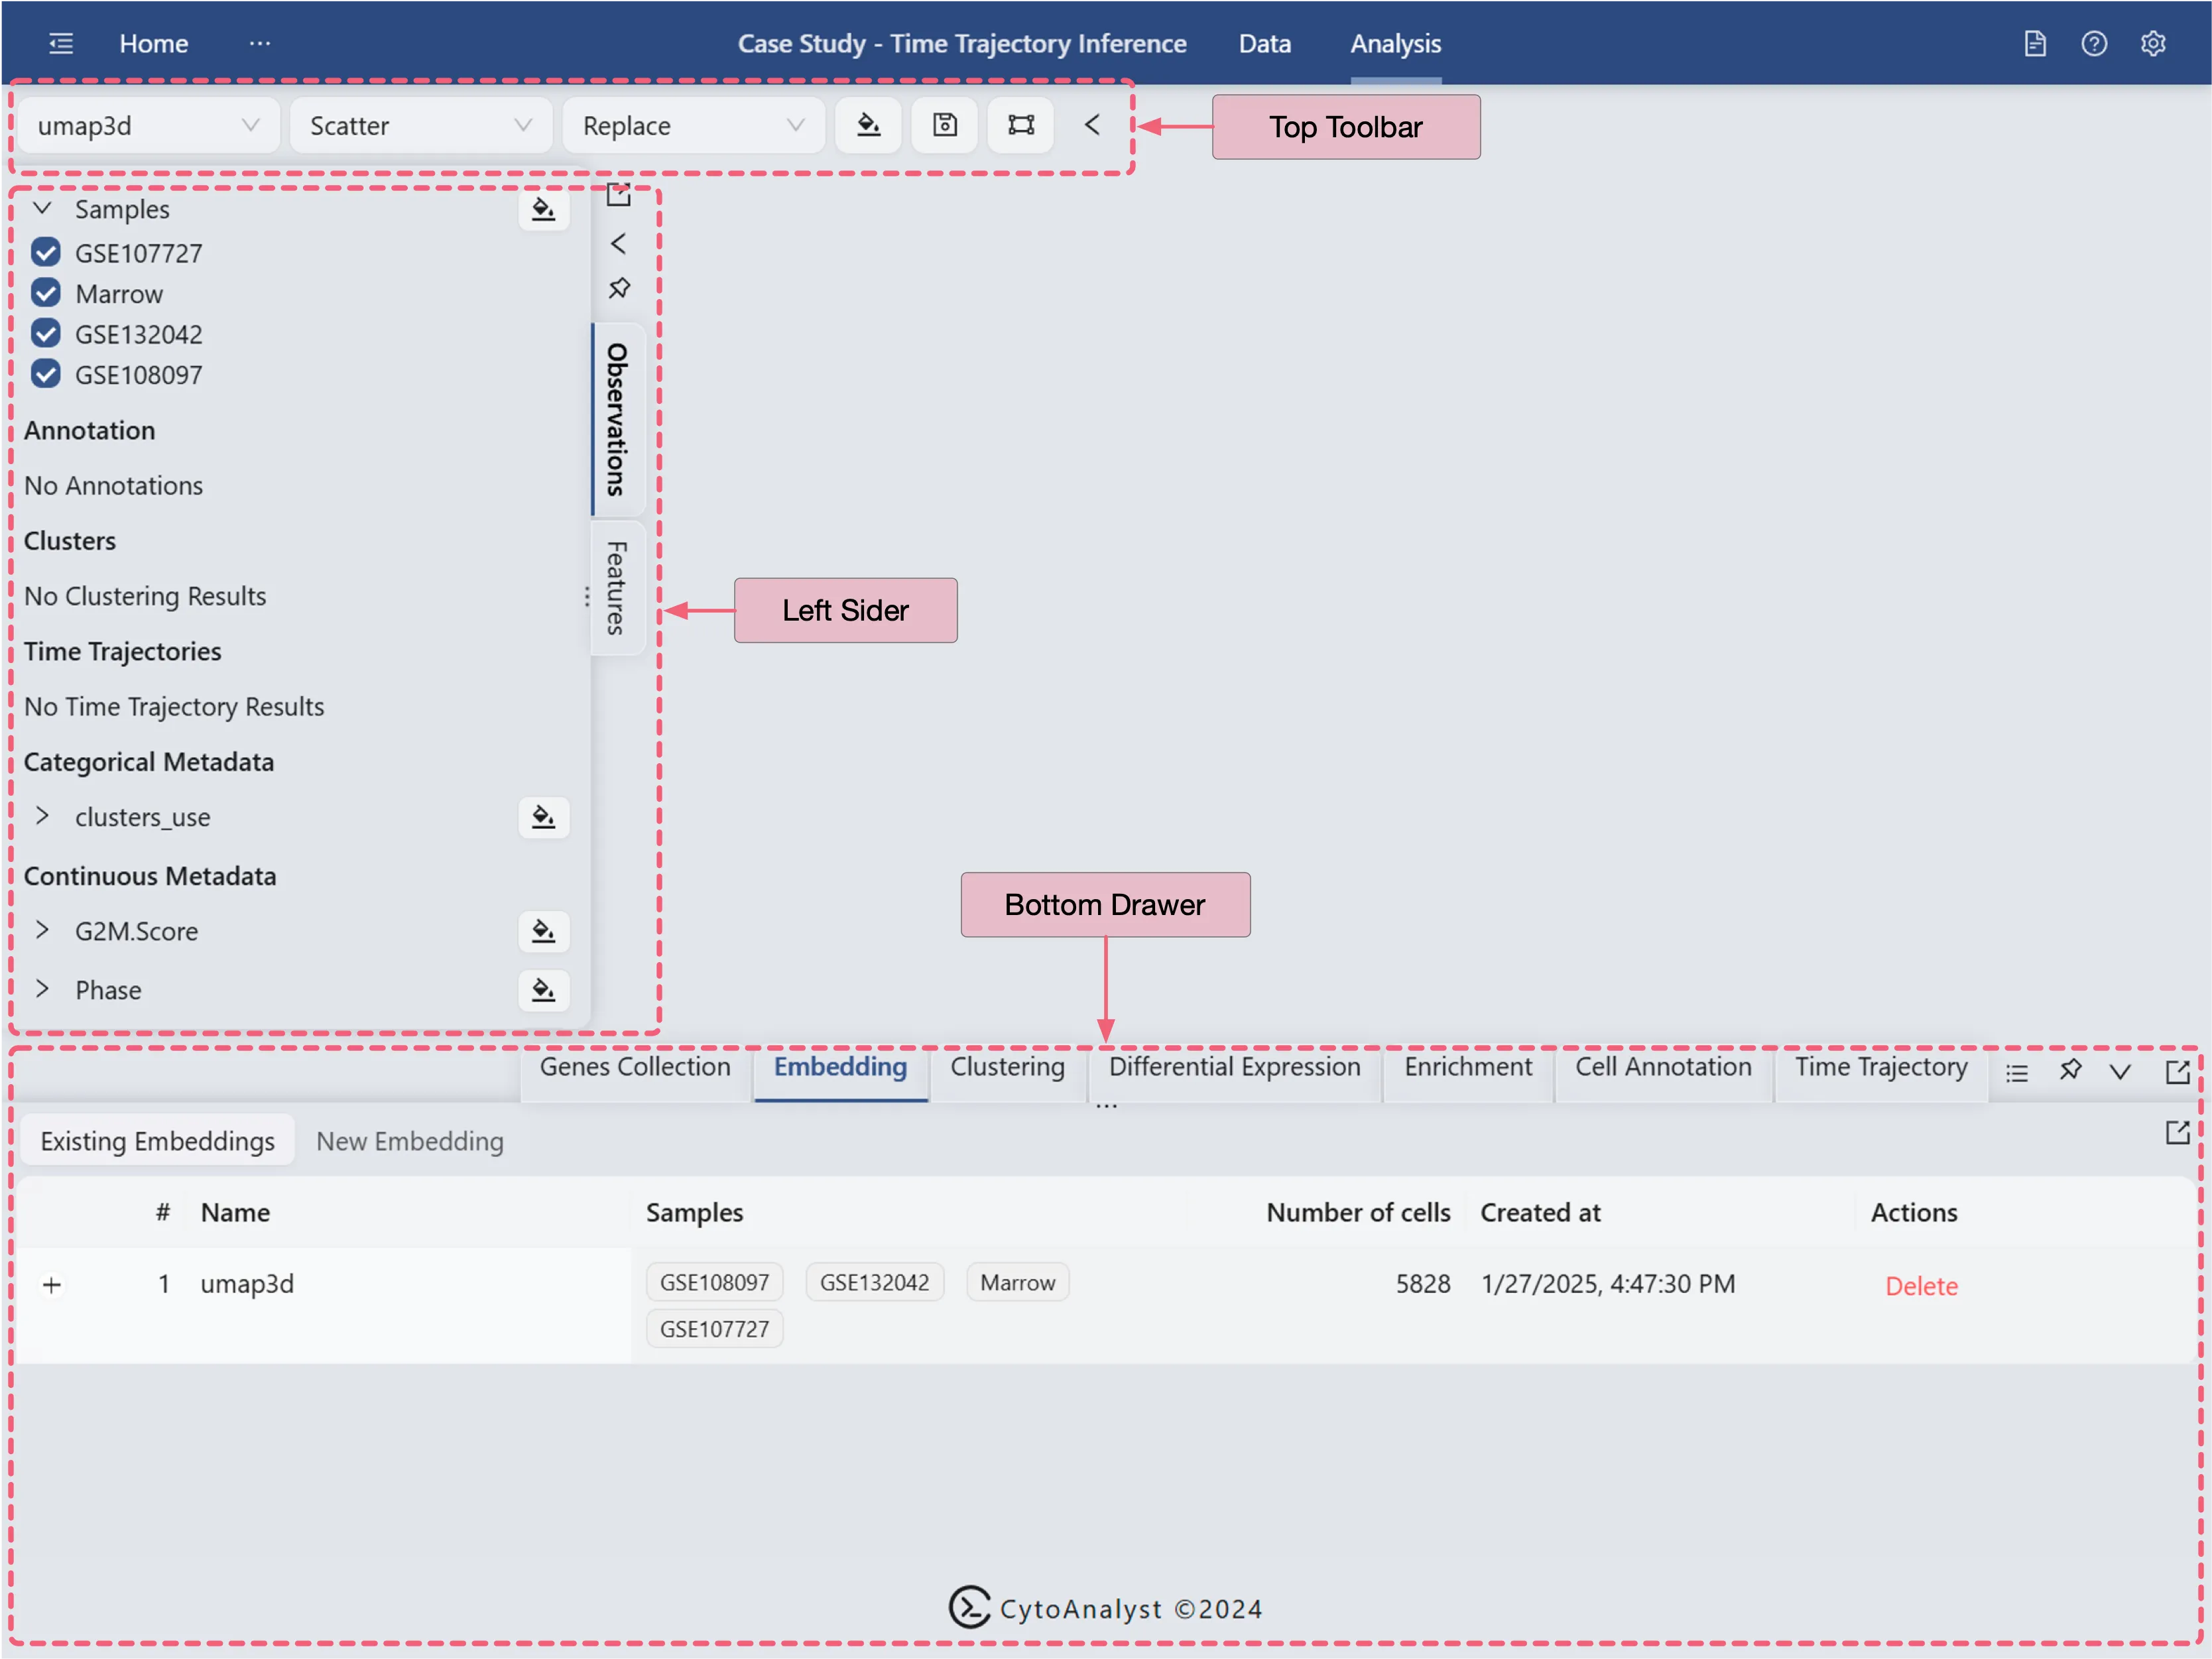Deselect the GSE108097 sample checkbox
This screenshot has height=1659, width=2212.
[x=46, y=374]
